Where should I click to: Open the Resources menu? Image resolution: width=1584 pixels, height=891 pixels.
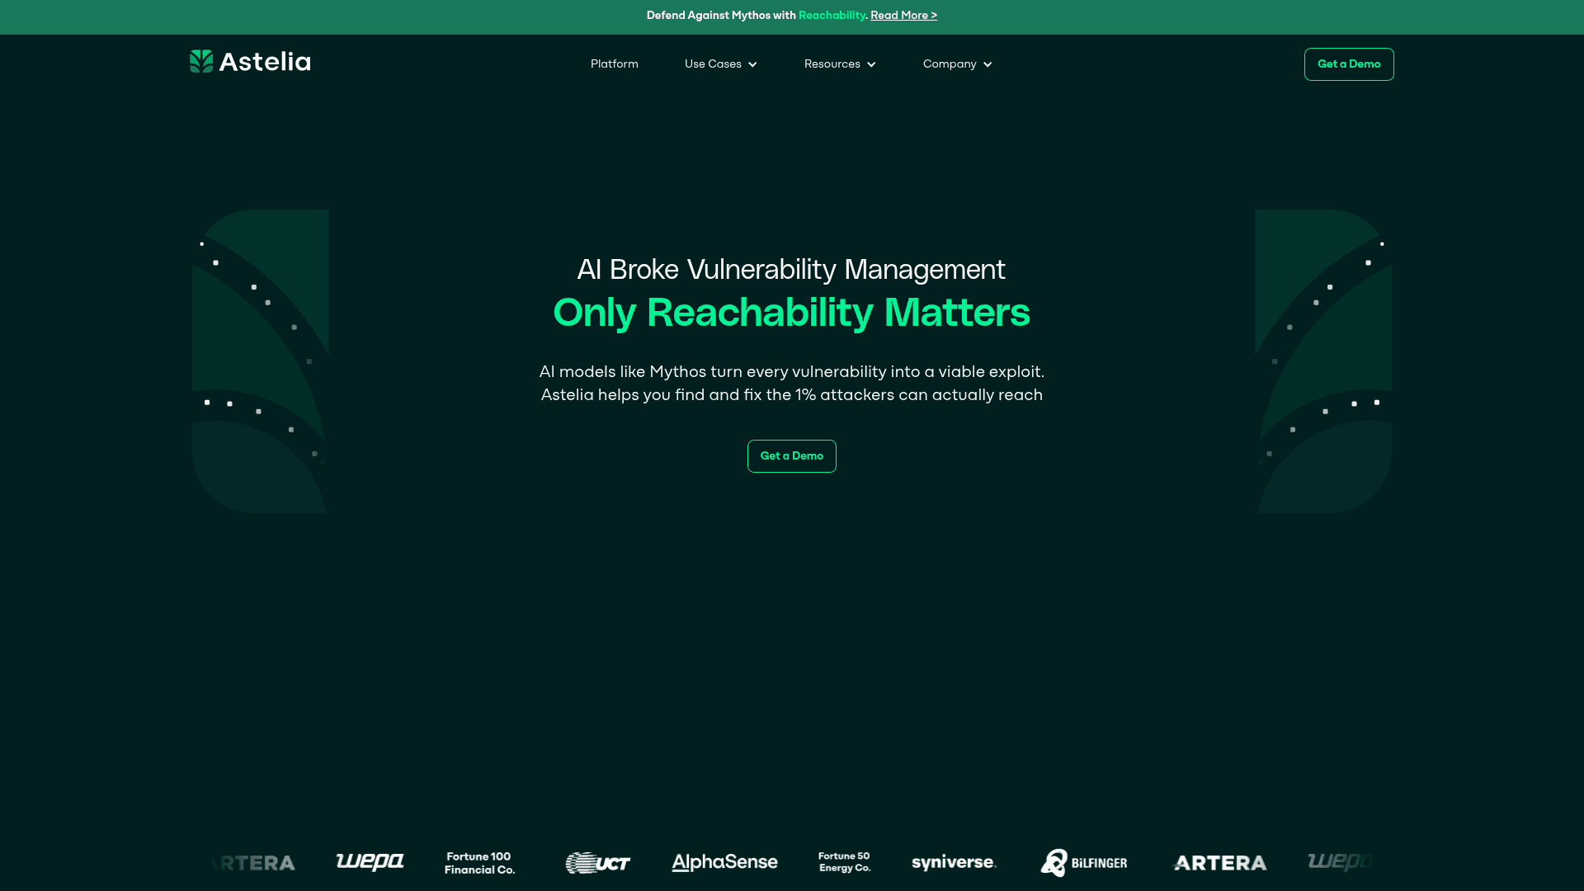tap(840, 64)
